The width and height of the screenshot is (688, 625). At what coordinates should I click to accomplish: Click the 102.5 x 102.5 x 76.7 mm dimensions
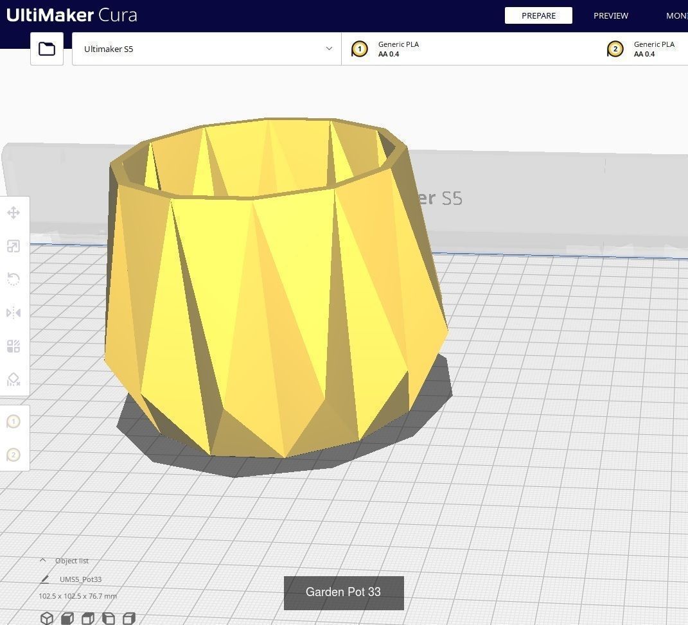[78, 596]
